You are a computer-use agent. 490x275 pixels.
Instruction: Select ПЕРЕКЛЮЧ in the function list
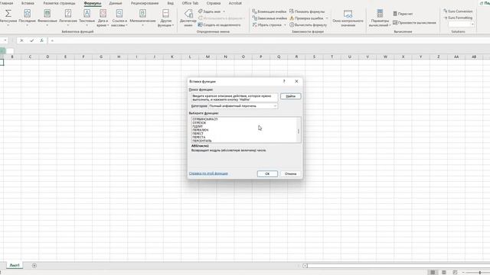(201, 130)
